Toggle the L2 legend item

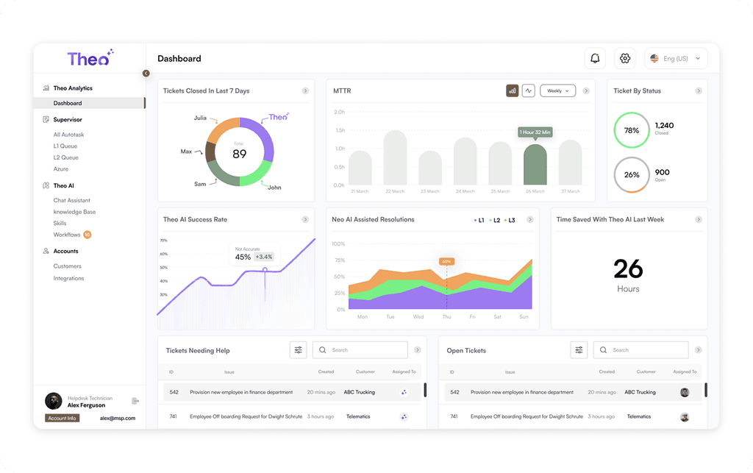coord(495,221)
